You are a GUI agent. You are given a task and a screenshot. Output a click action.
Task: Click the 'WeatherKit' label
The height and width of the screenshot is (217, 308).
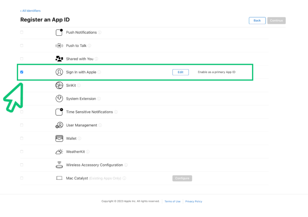75,152
